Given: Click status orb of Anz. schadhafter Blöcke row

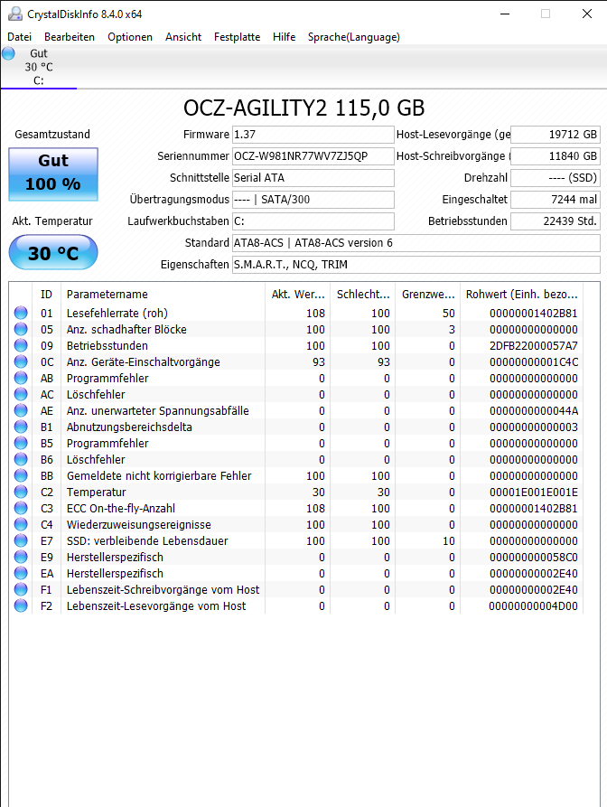Looking at the screenshot, I should click(21, 329).
